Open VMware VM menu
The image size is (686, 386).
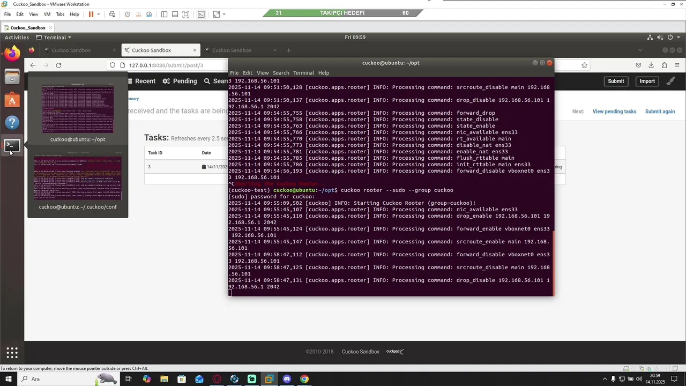47,14
